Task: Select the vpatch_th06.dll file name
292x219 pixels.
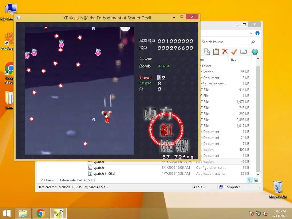Action: click(x=105, y=174)
